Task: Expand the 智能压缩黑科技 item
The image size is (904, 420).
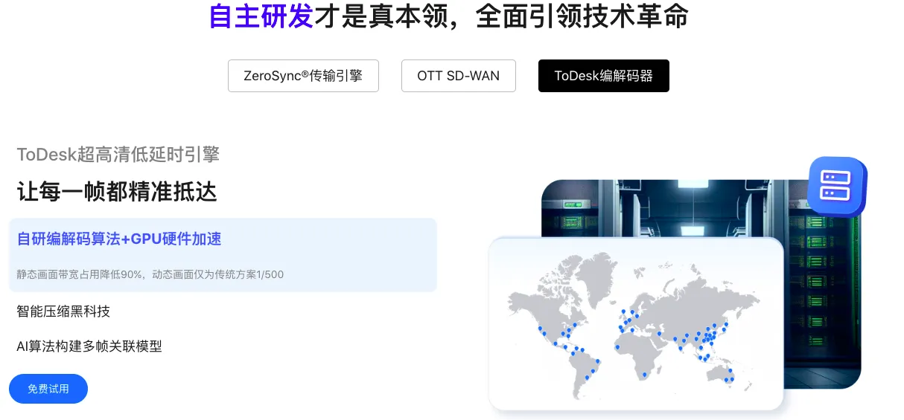Action: point(63,311)
